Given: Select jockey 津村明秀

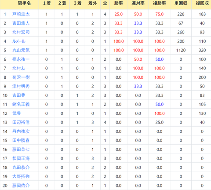Looking at the screenshot, I should click(x=21, y=86).
